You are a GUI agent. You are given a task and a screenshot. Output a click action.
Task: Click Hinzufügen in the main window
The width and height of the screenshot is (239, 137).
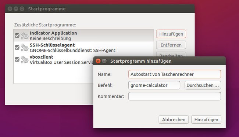(x=171, y=34)
